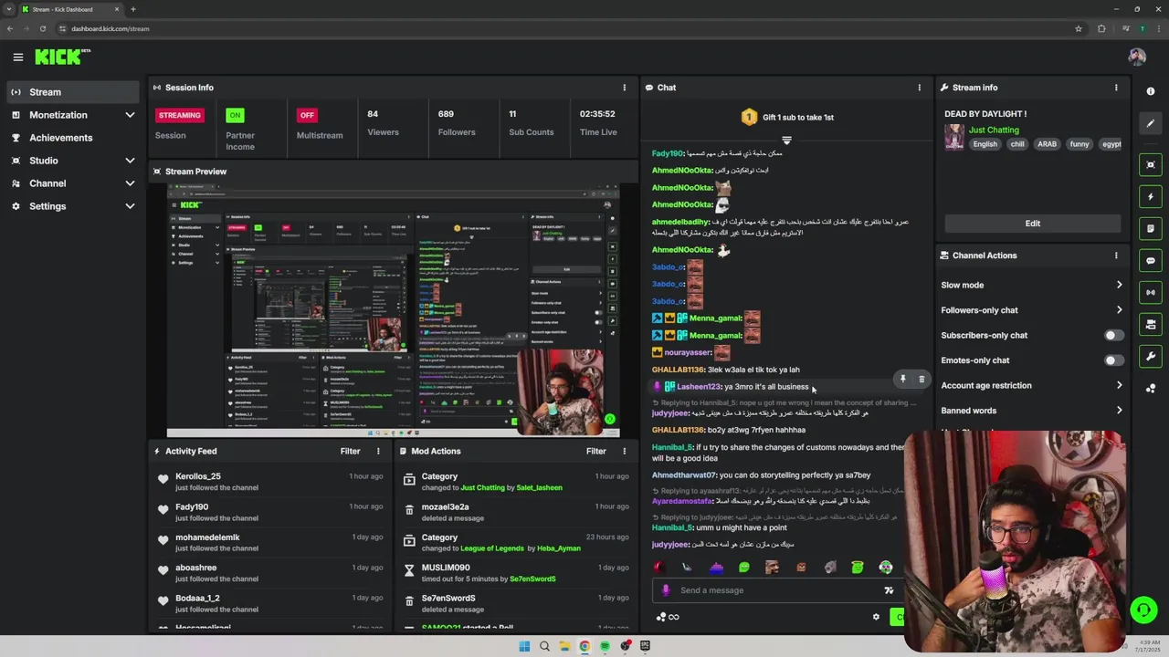This screenshot has width=1169, height=657.
Task: Open the profile avatar menu
Action: click(x=1137, y=57)
